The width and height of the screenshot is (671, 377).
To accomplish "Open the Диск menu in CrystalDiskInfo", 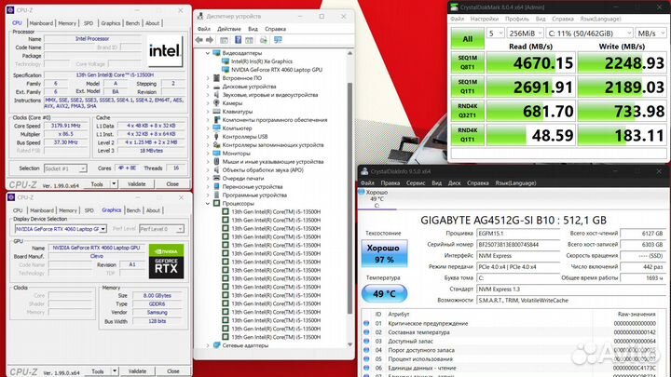I will click(x=454, y=183).
